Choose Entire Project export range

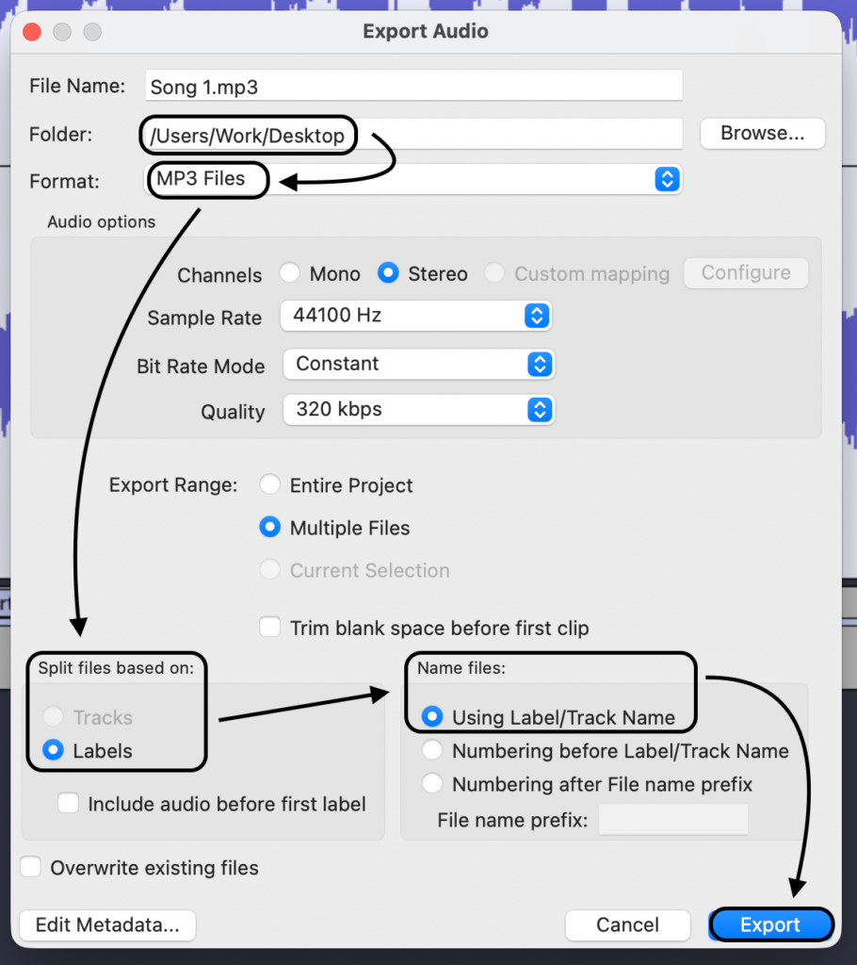coord(270,485)
